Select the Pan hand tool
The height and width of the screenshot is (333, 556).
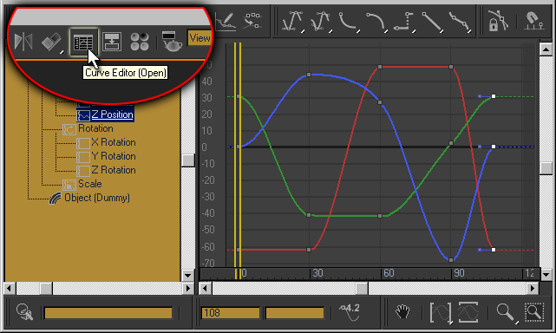coord(402,312)
